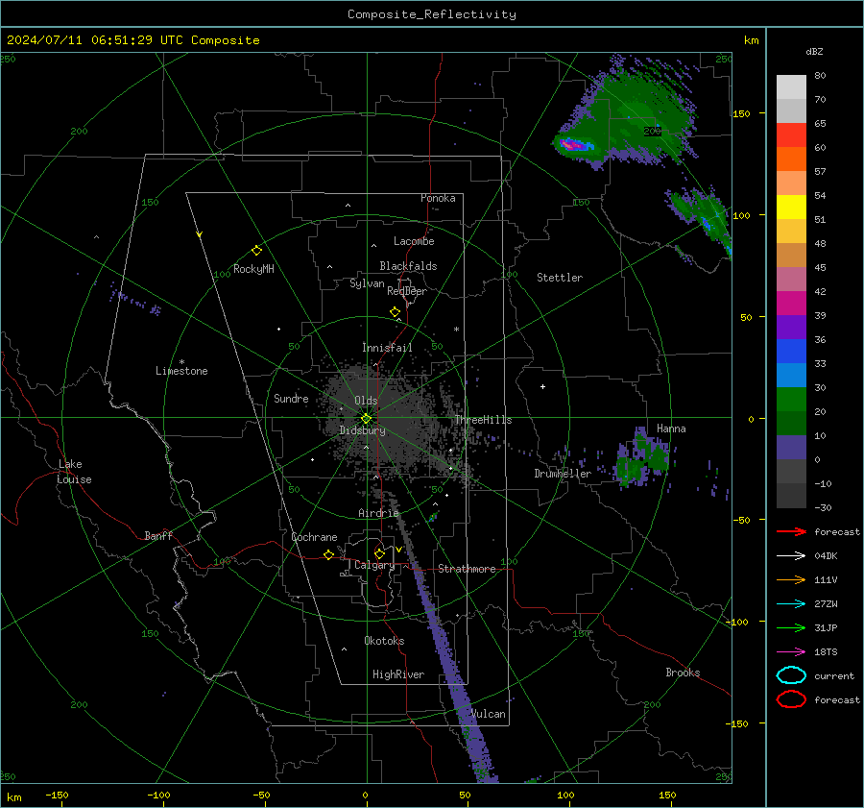
Task: Click the Calgary city label
Action: 374,565
